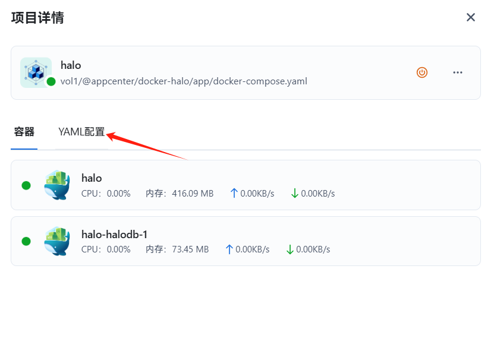Click halo-halodb-1 CPU 0.00% value
This screenshot has width=497, height=351.
[x=118, y=249]
